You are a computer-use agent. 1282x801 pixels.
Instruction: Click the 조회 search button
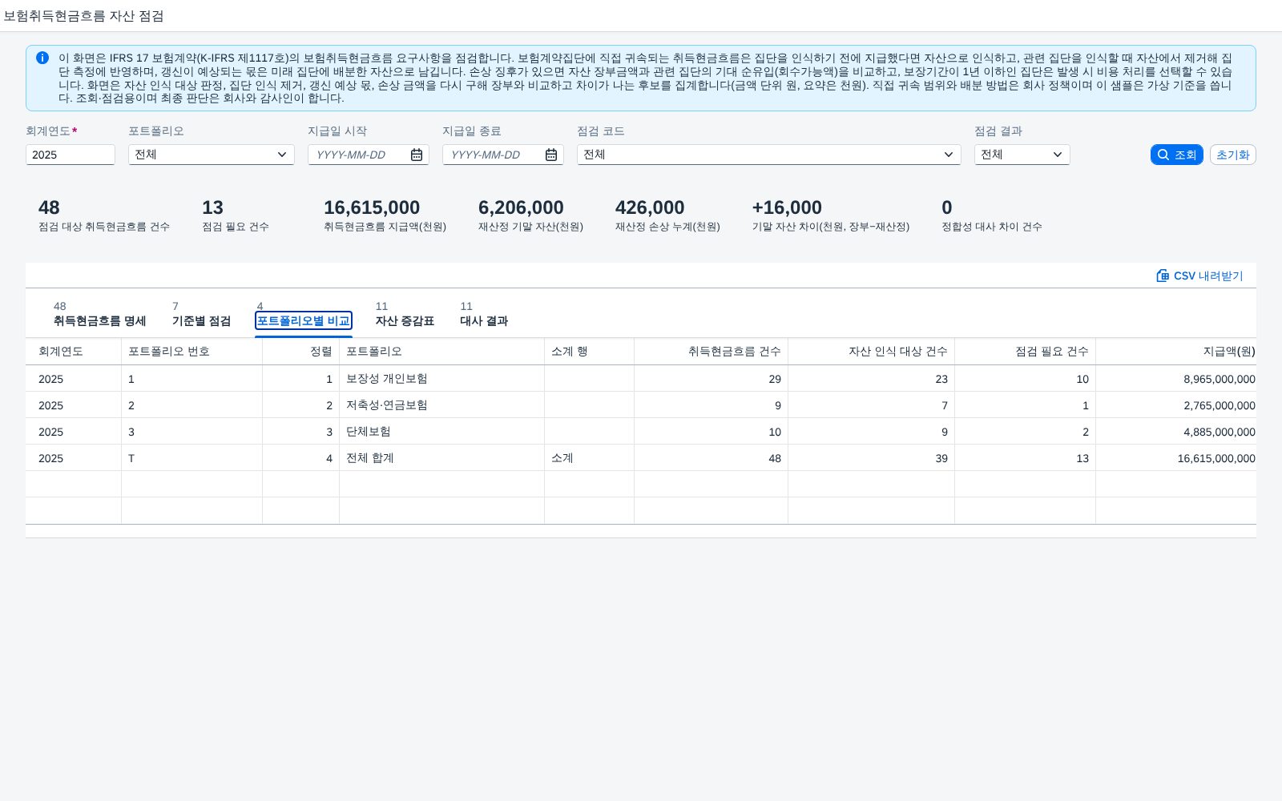[1176, 155]
